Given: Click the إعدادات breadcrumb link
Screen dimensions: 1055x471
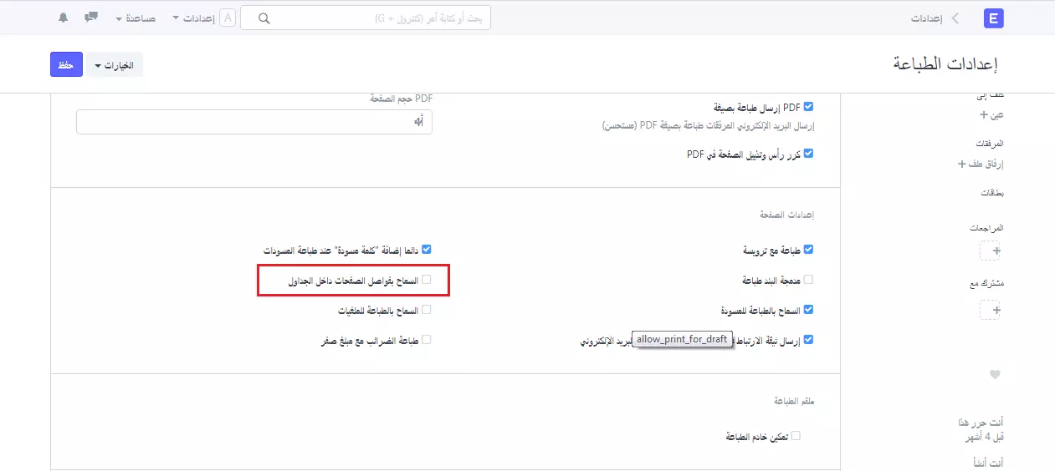Looking at the screenshot, I should click(x=925, y=18).
